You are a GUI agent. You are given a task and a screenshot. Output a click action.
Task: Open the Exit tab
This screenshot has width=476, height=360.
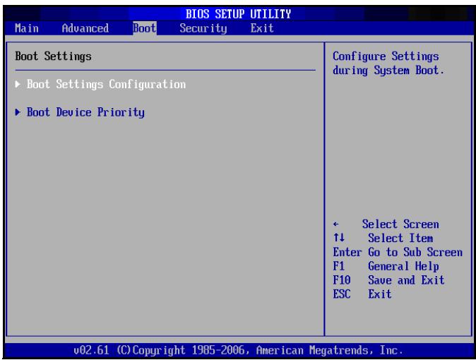point(262,28)
